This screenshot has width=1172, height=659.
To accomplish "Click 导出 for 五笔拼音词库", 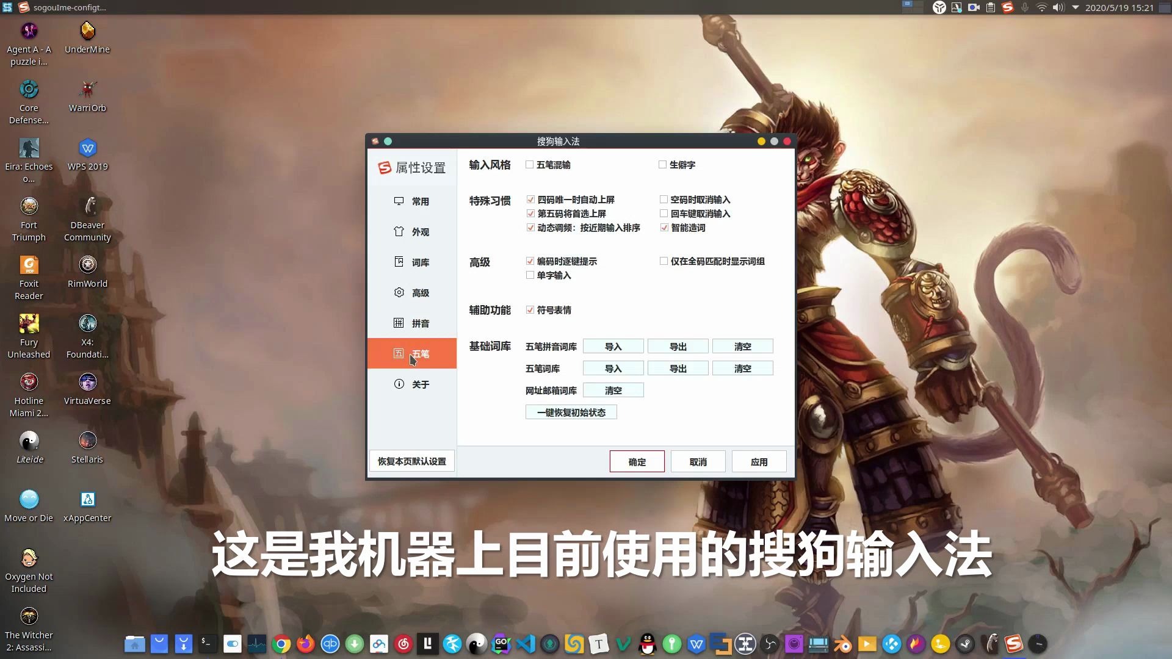I will point(677,346).
